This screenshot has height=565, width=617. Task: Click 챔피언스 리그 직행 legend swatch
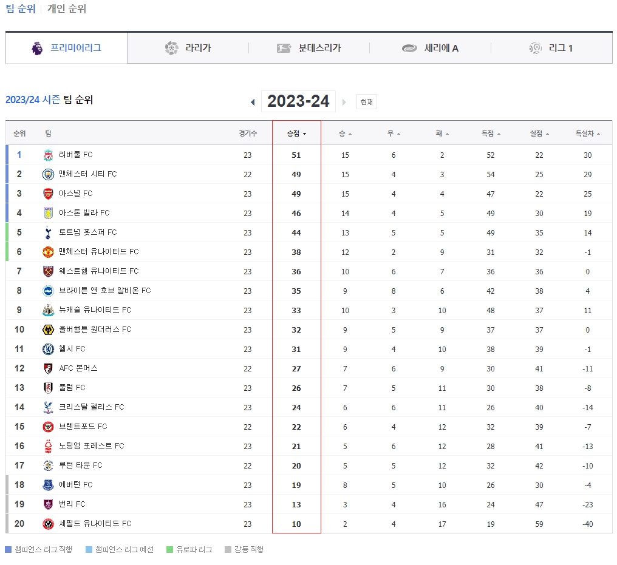[9, 550]
